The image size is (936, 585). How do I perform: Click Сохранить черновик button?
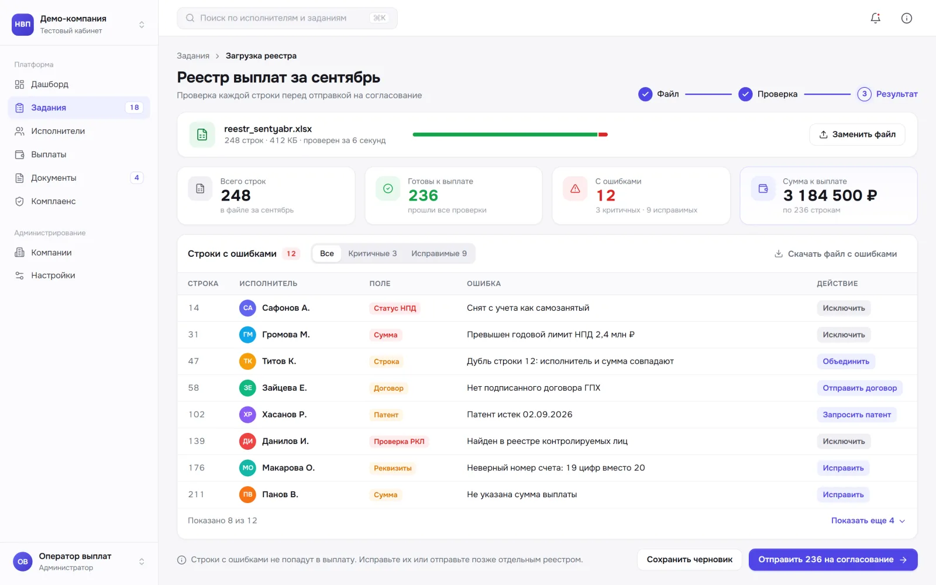(x=689, y=560)
